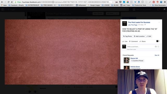Click the post time 41 mins link

click(141, 25)
